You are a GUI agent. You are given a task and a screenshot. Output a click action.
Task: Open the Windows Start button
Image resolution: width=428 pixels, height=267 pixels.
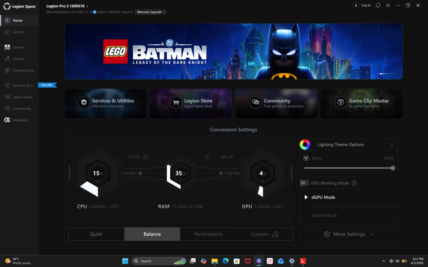pos(125,261)
